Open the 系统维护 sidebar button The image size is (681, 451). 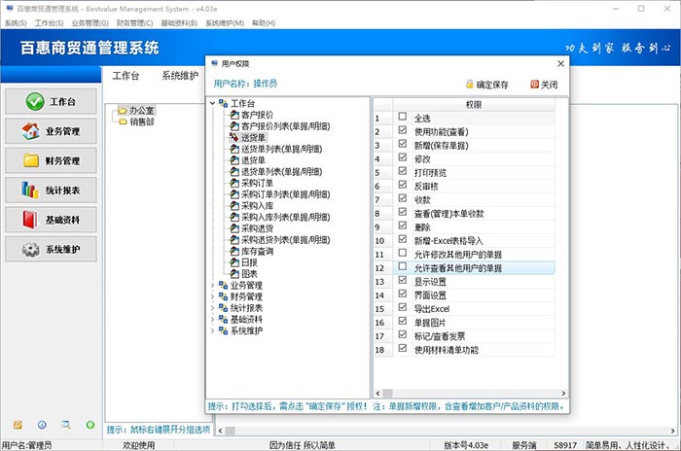pyautogui.click(x=51, y=250)
